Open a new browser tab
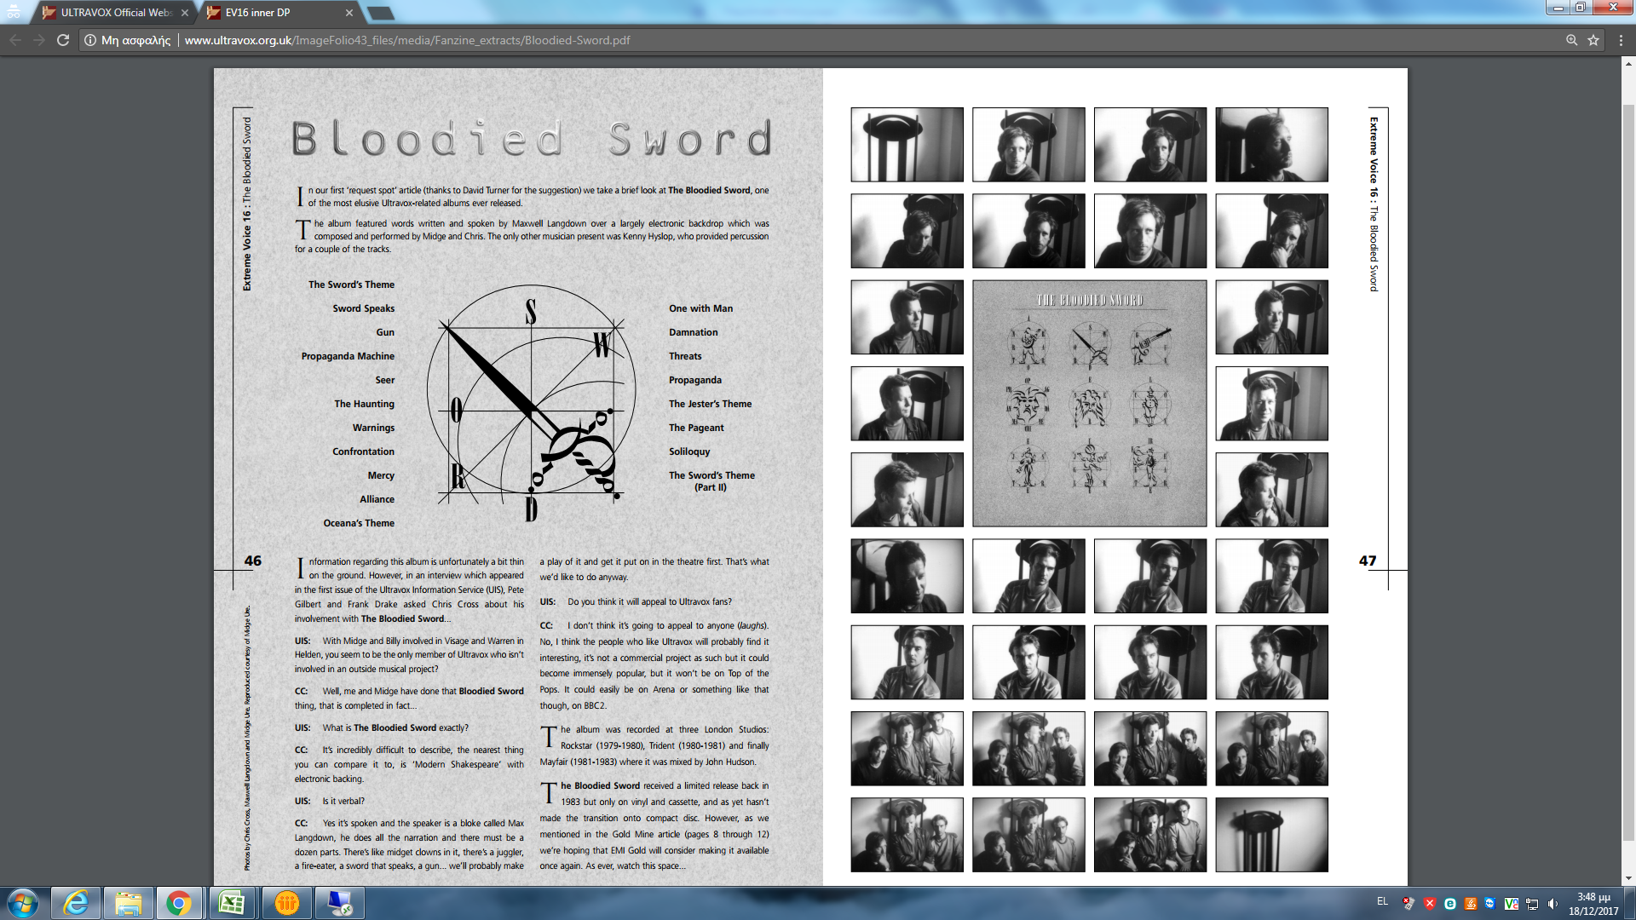The image size is (1636, 920). [380, 13]
